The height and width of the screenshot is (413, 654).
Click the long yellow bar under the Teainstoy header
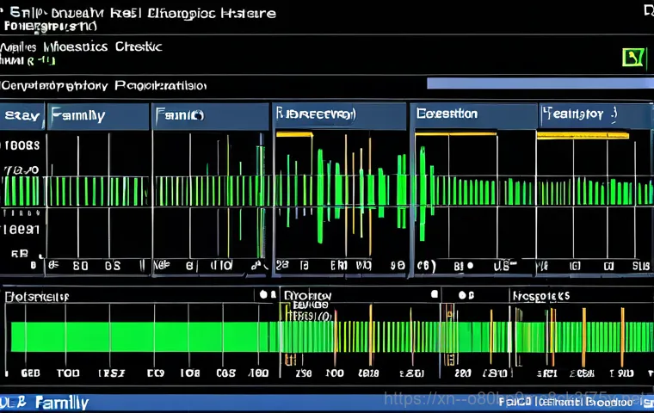pos(583,135)
